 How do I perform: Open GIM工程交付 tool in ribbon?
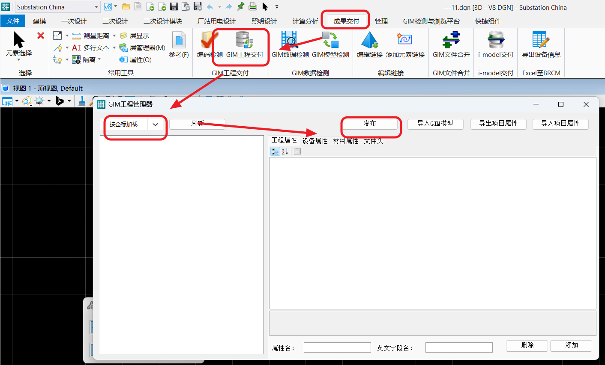coord(245,45)
